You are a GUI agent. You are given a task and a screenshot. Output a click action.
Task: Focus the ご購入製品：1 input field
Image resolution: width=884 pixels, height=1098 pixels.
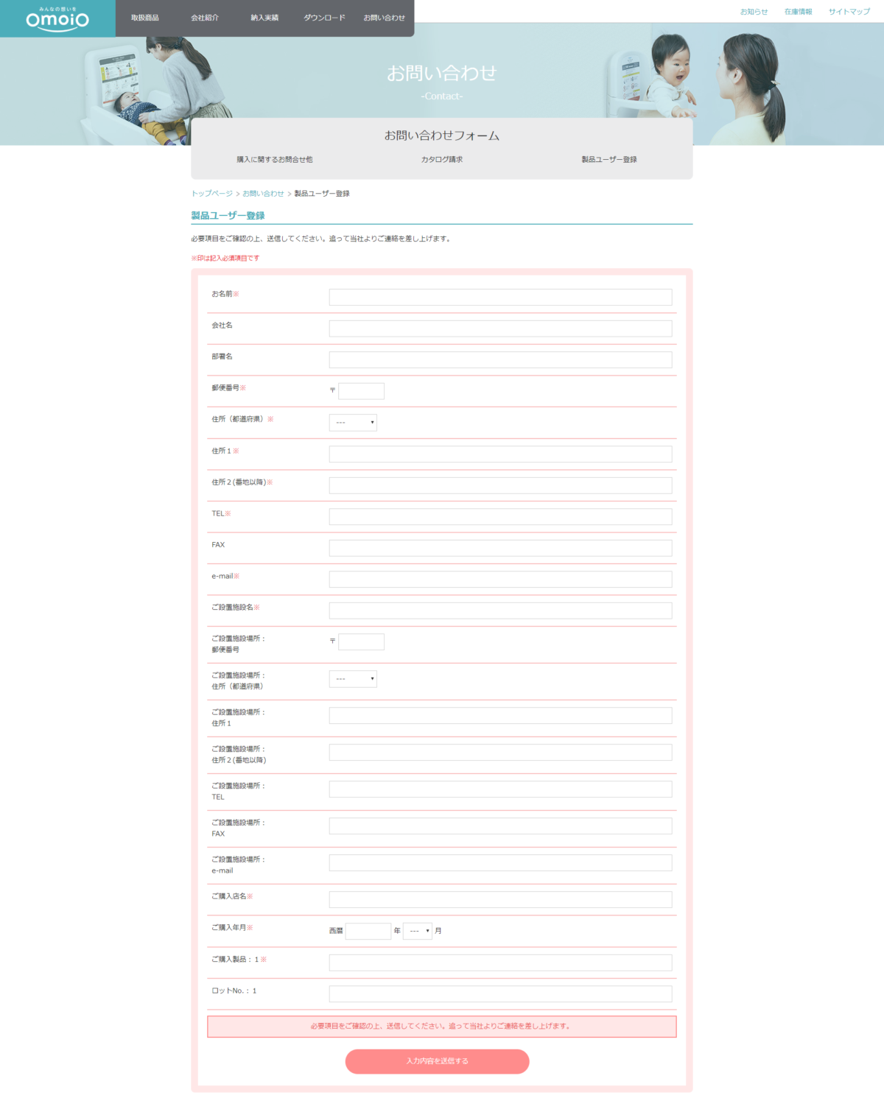[x=500, y=962]
